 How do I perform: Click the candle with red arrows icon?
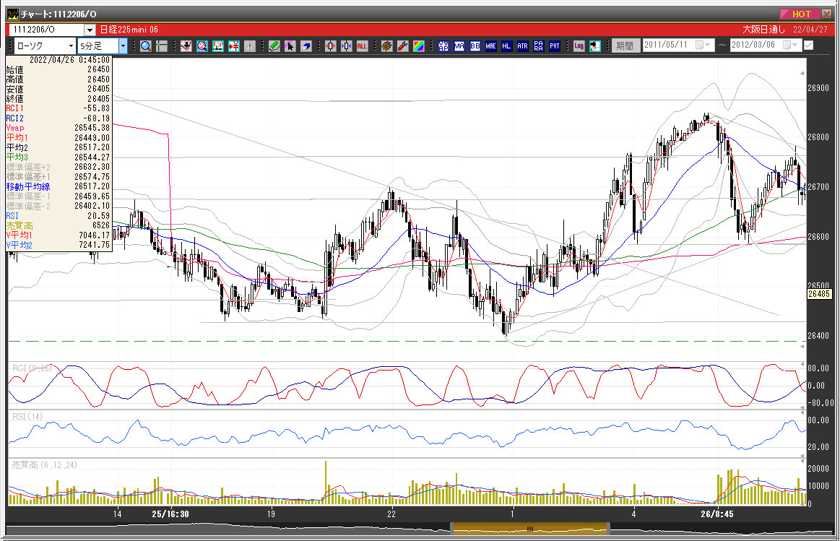point(331,46)
